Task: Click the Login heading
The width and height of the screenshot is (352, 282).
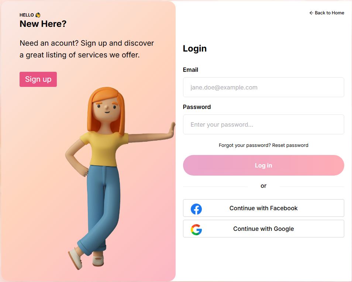Action: click(x=194, y=49)
